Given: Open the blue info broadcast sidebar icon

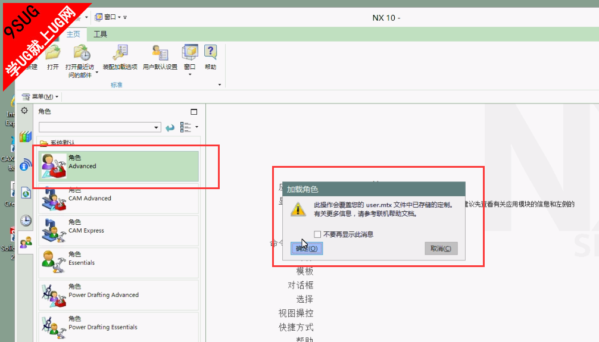Looking at the screenshot, I should pyautogui.click(x=26, y=165).
